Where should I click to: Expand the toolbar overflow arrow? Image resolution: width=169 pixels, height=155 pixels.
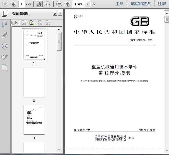95,4
